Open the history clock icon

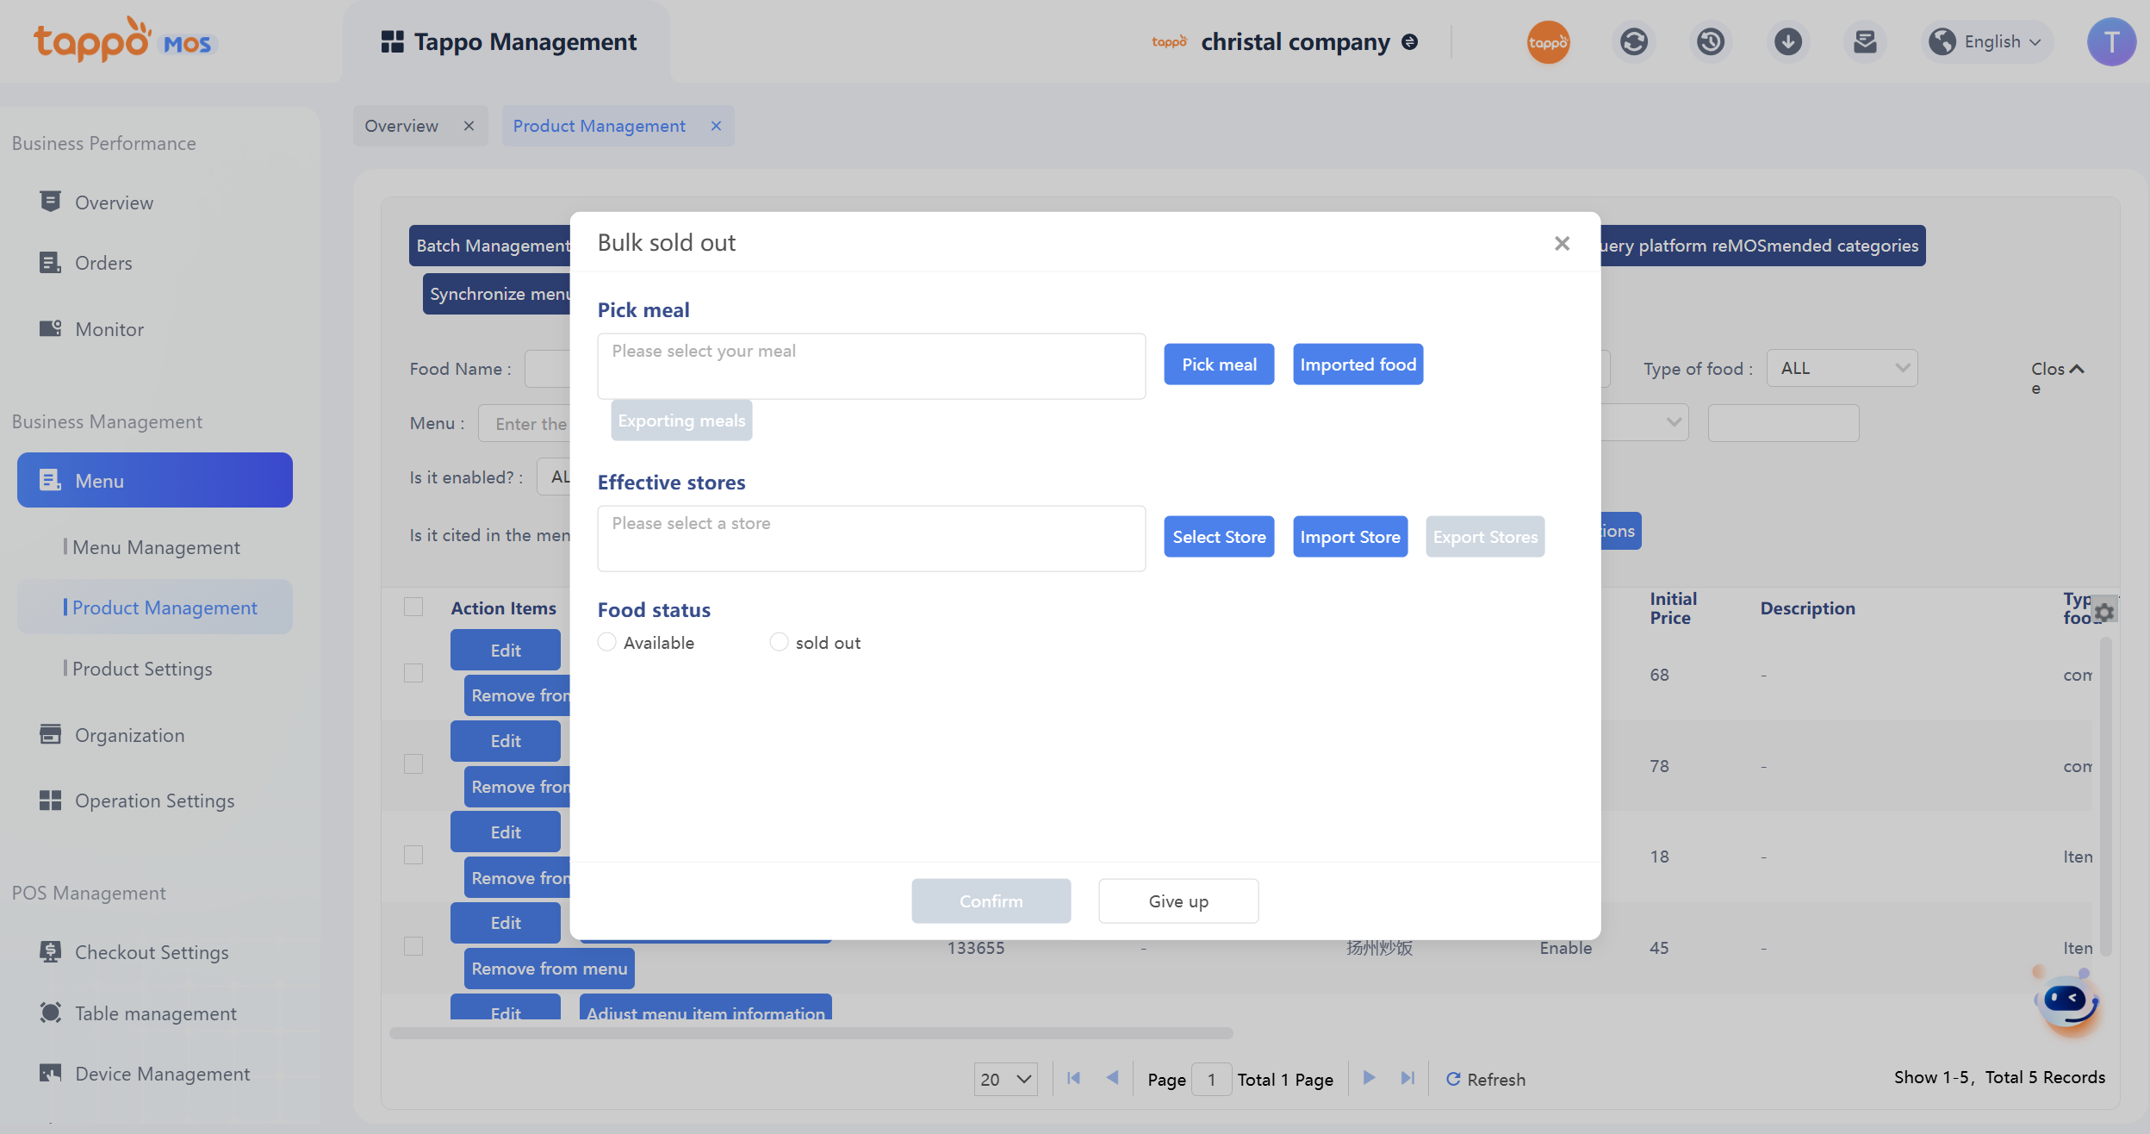pyautogui.click(x=1710, y=42)
